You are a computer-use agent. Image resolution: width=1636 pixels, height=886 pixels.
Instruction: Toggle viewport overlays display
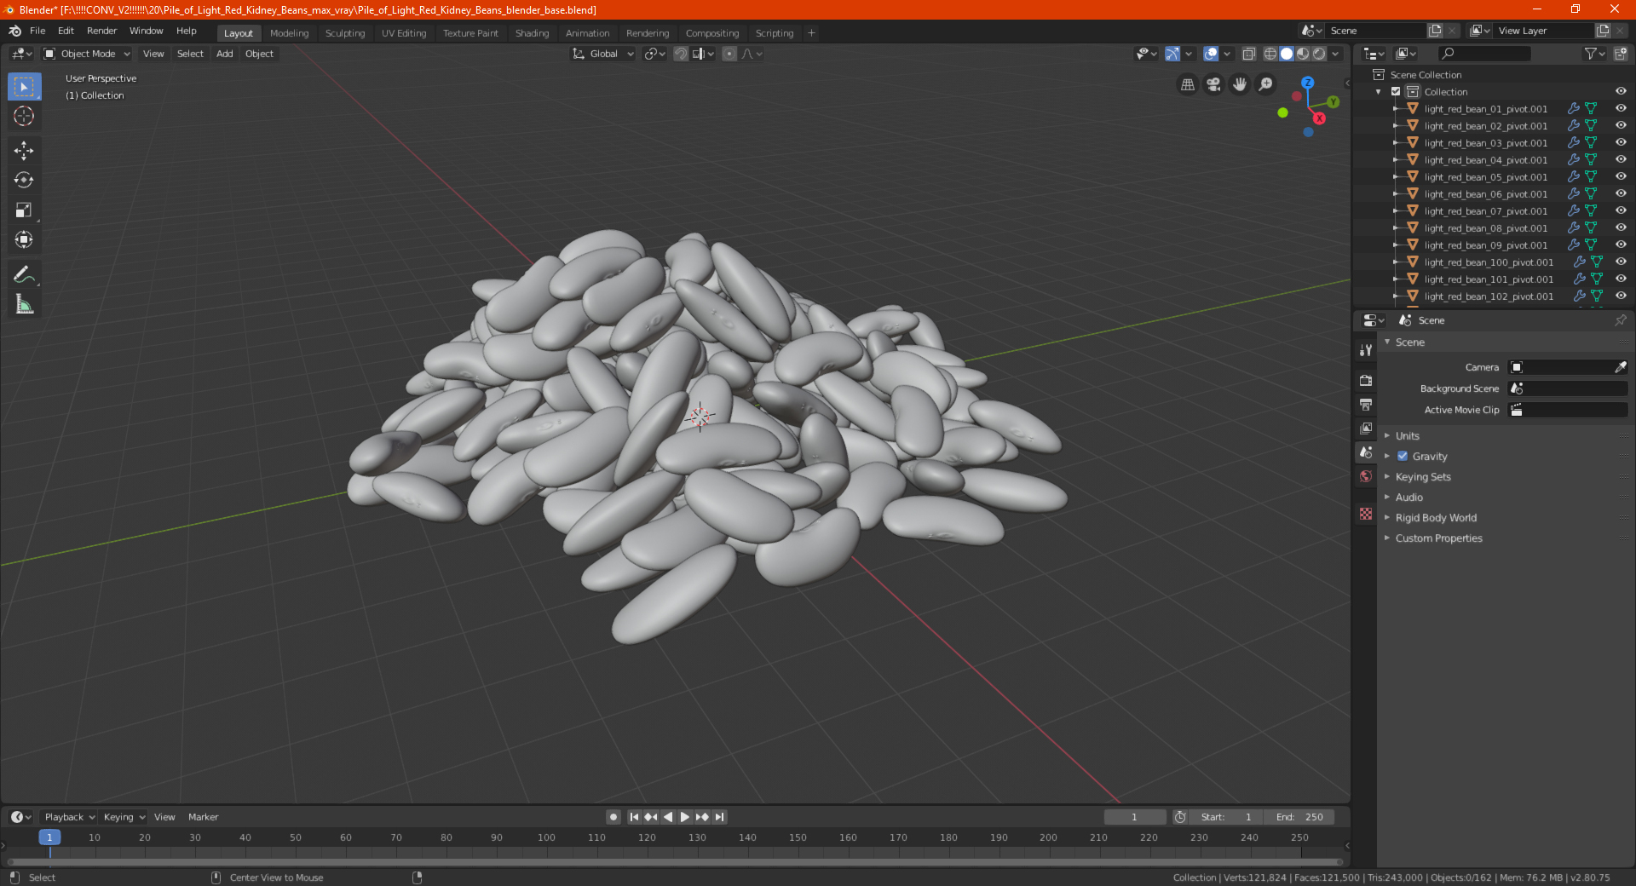click(1211, 54)
